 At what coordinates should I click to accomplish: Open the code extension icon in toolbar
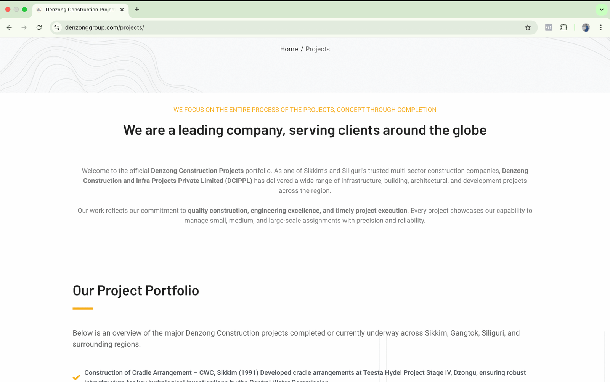[548, 27]
